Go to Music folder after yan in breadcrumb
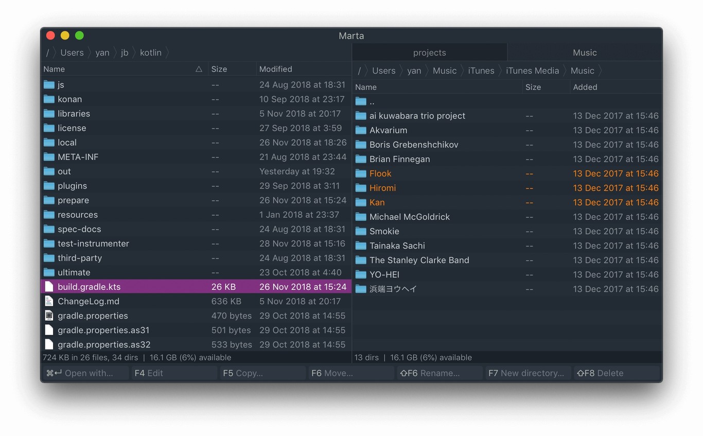 coord(445,71)
